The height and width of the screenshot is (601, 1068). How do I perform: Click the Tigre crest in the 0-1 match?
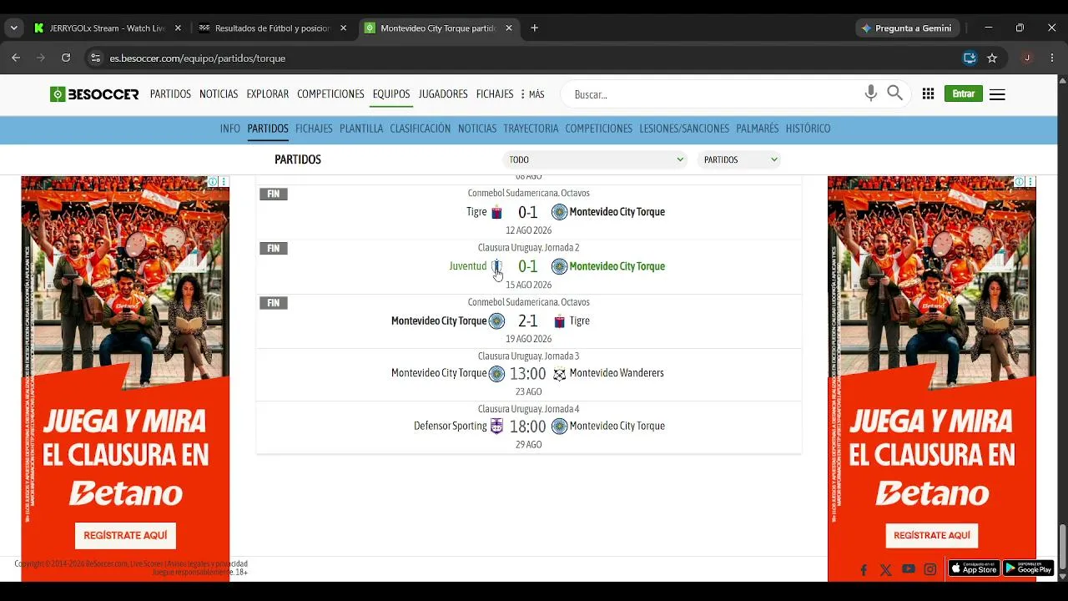pos(496,212)
